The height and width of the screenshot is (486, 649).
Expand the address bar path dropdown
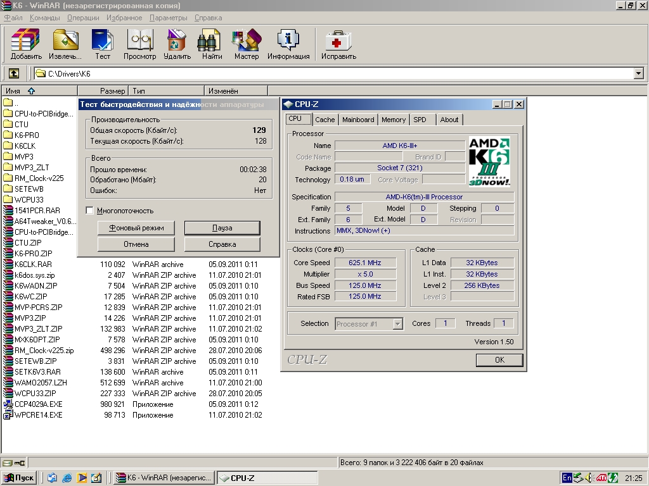tap(639, 73)
